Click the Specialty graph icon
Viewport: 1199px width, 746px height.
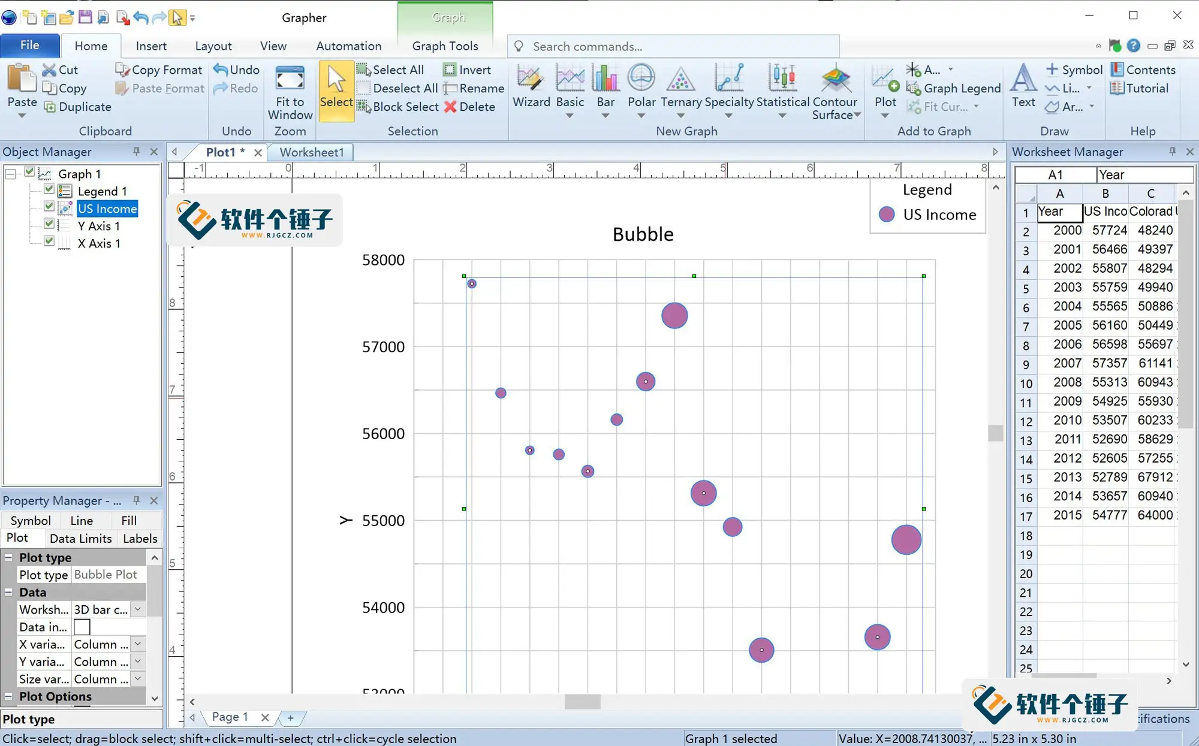729,78
